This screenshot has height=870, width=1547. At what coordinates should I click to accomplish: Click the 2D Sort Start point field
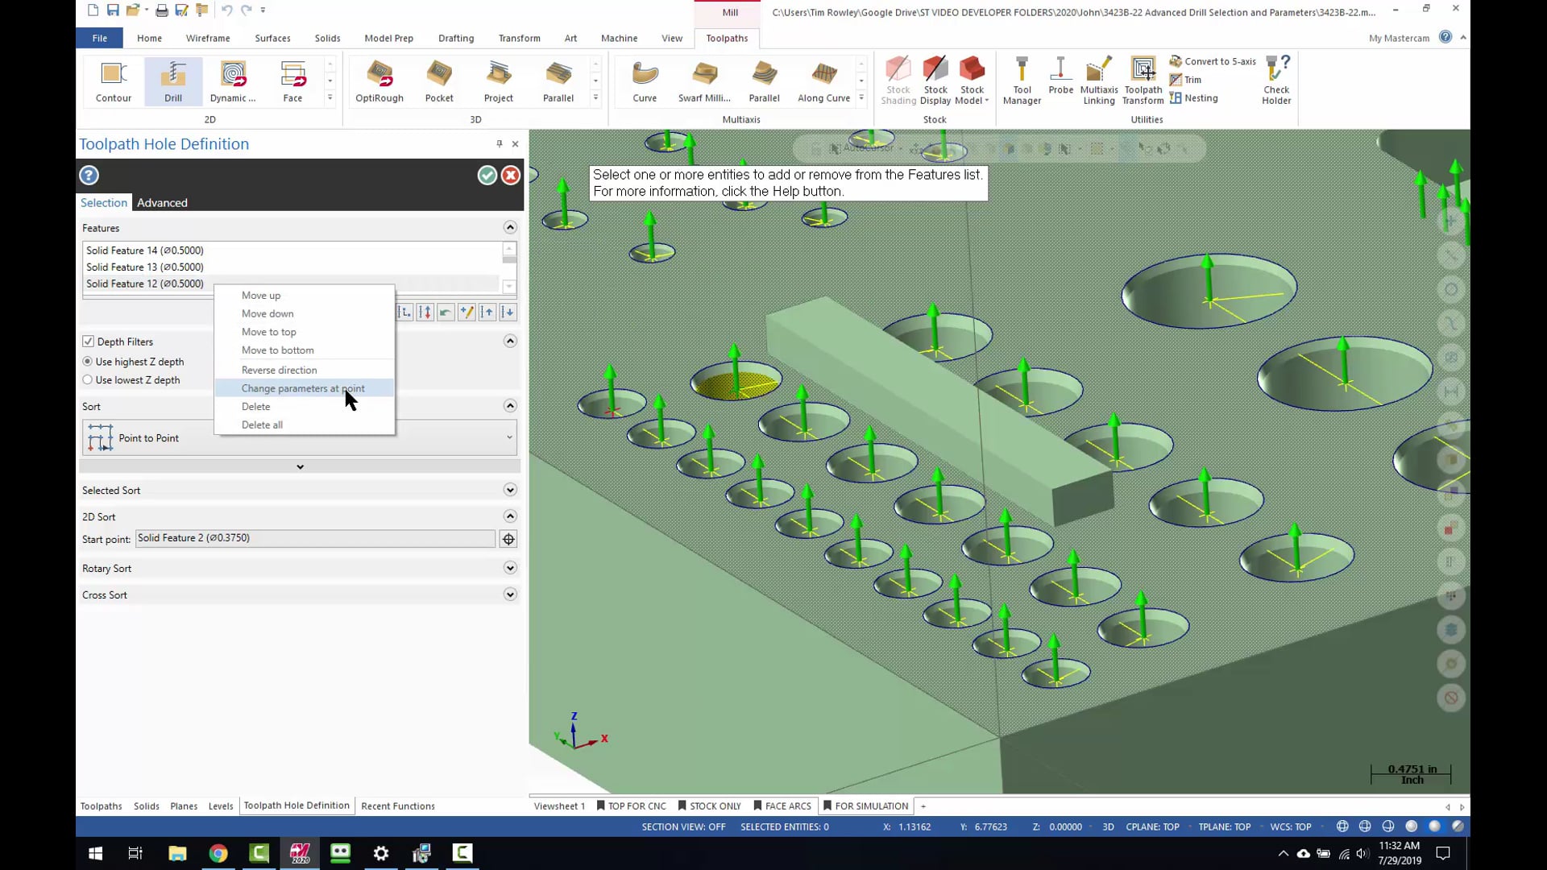click(x=315, y=538)
